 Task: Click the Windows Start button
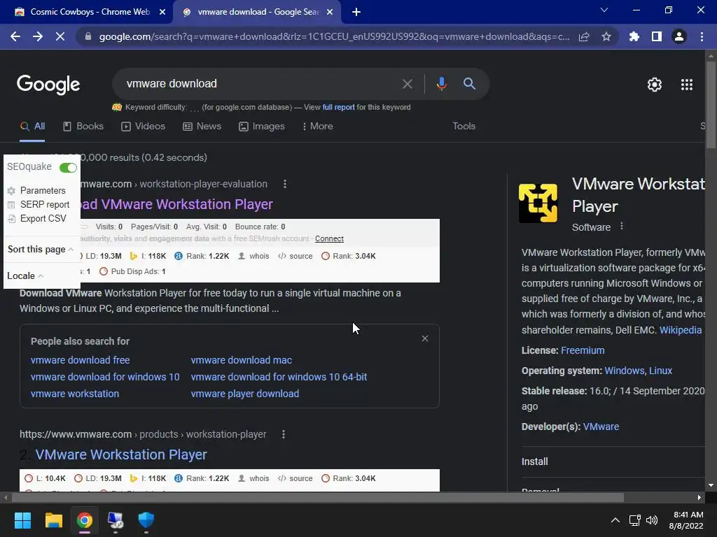click(x=22, y=520)
